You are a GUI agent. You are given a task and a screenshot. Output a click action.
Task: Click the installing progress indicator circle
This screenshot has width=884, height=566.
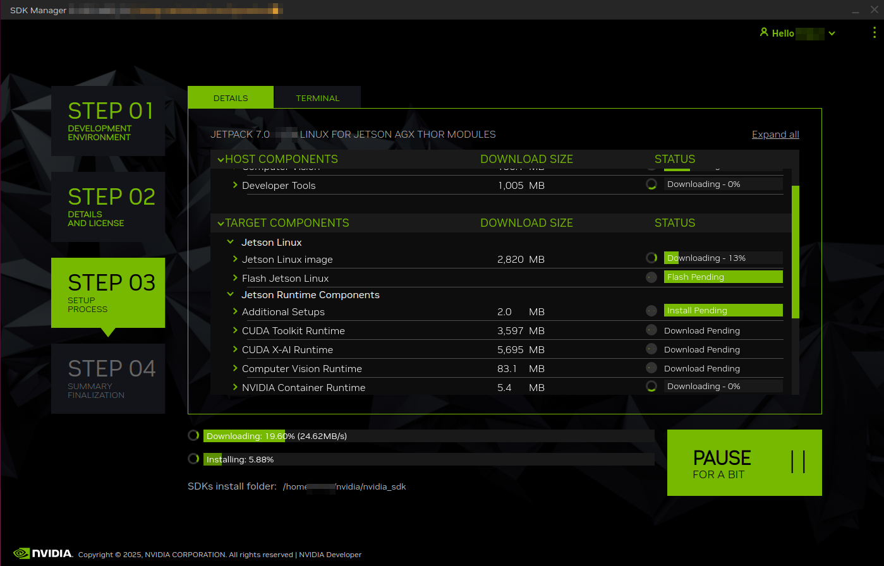193,459
